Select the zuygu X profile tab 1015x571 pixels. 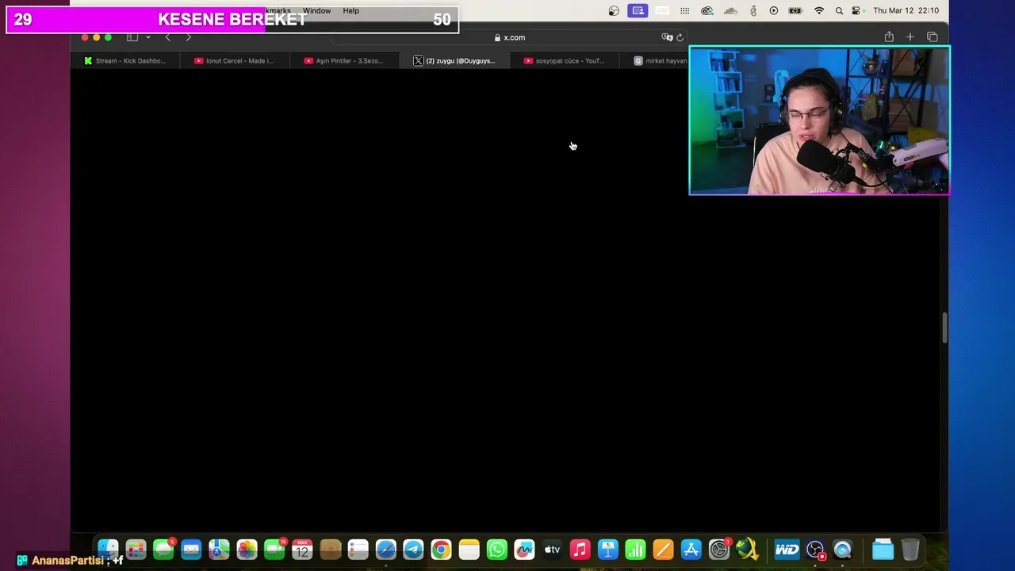click(x=454, y=60)
